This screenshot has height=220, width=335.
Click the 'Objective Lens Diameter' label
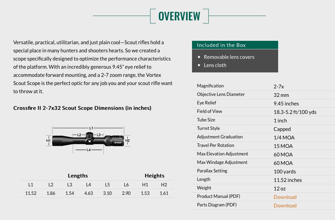pos(221,94)
